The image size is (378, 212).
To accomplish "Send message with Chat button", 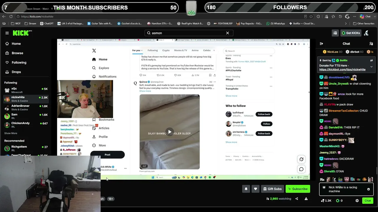I will [x=368, y=201].
